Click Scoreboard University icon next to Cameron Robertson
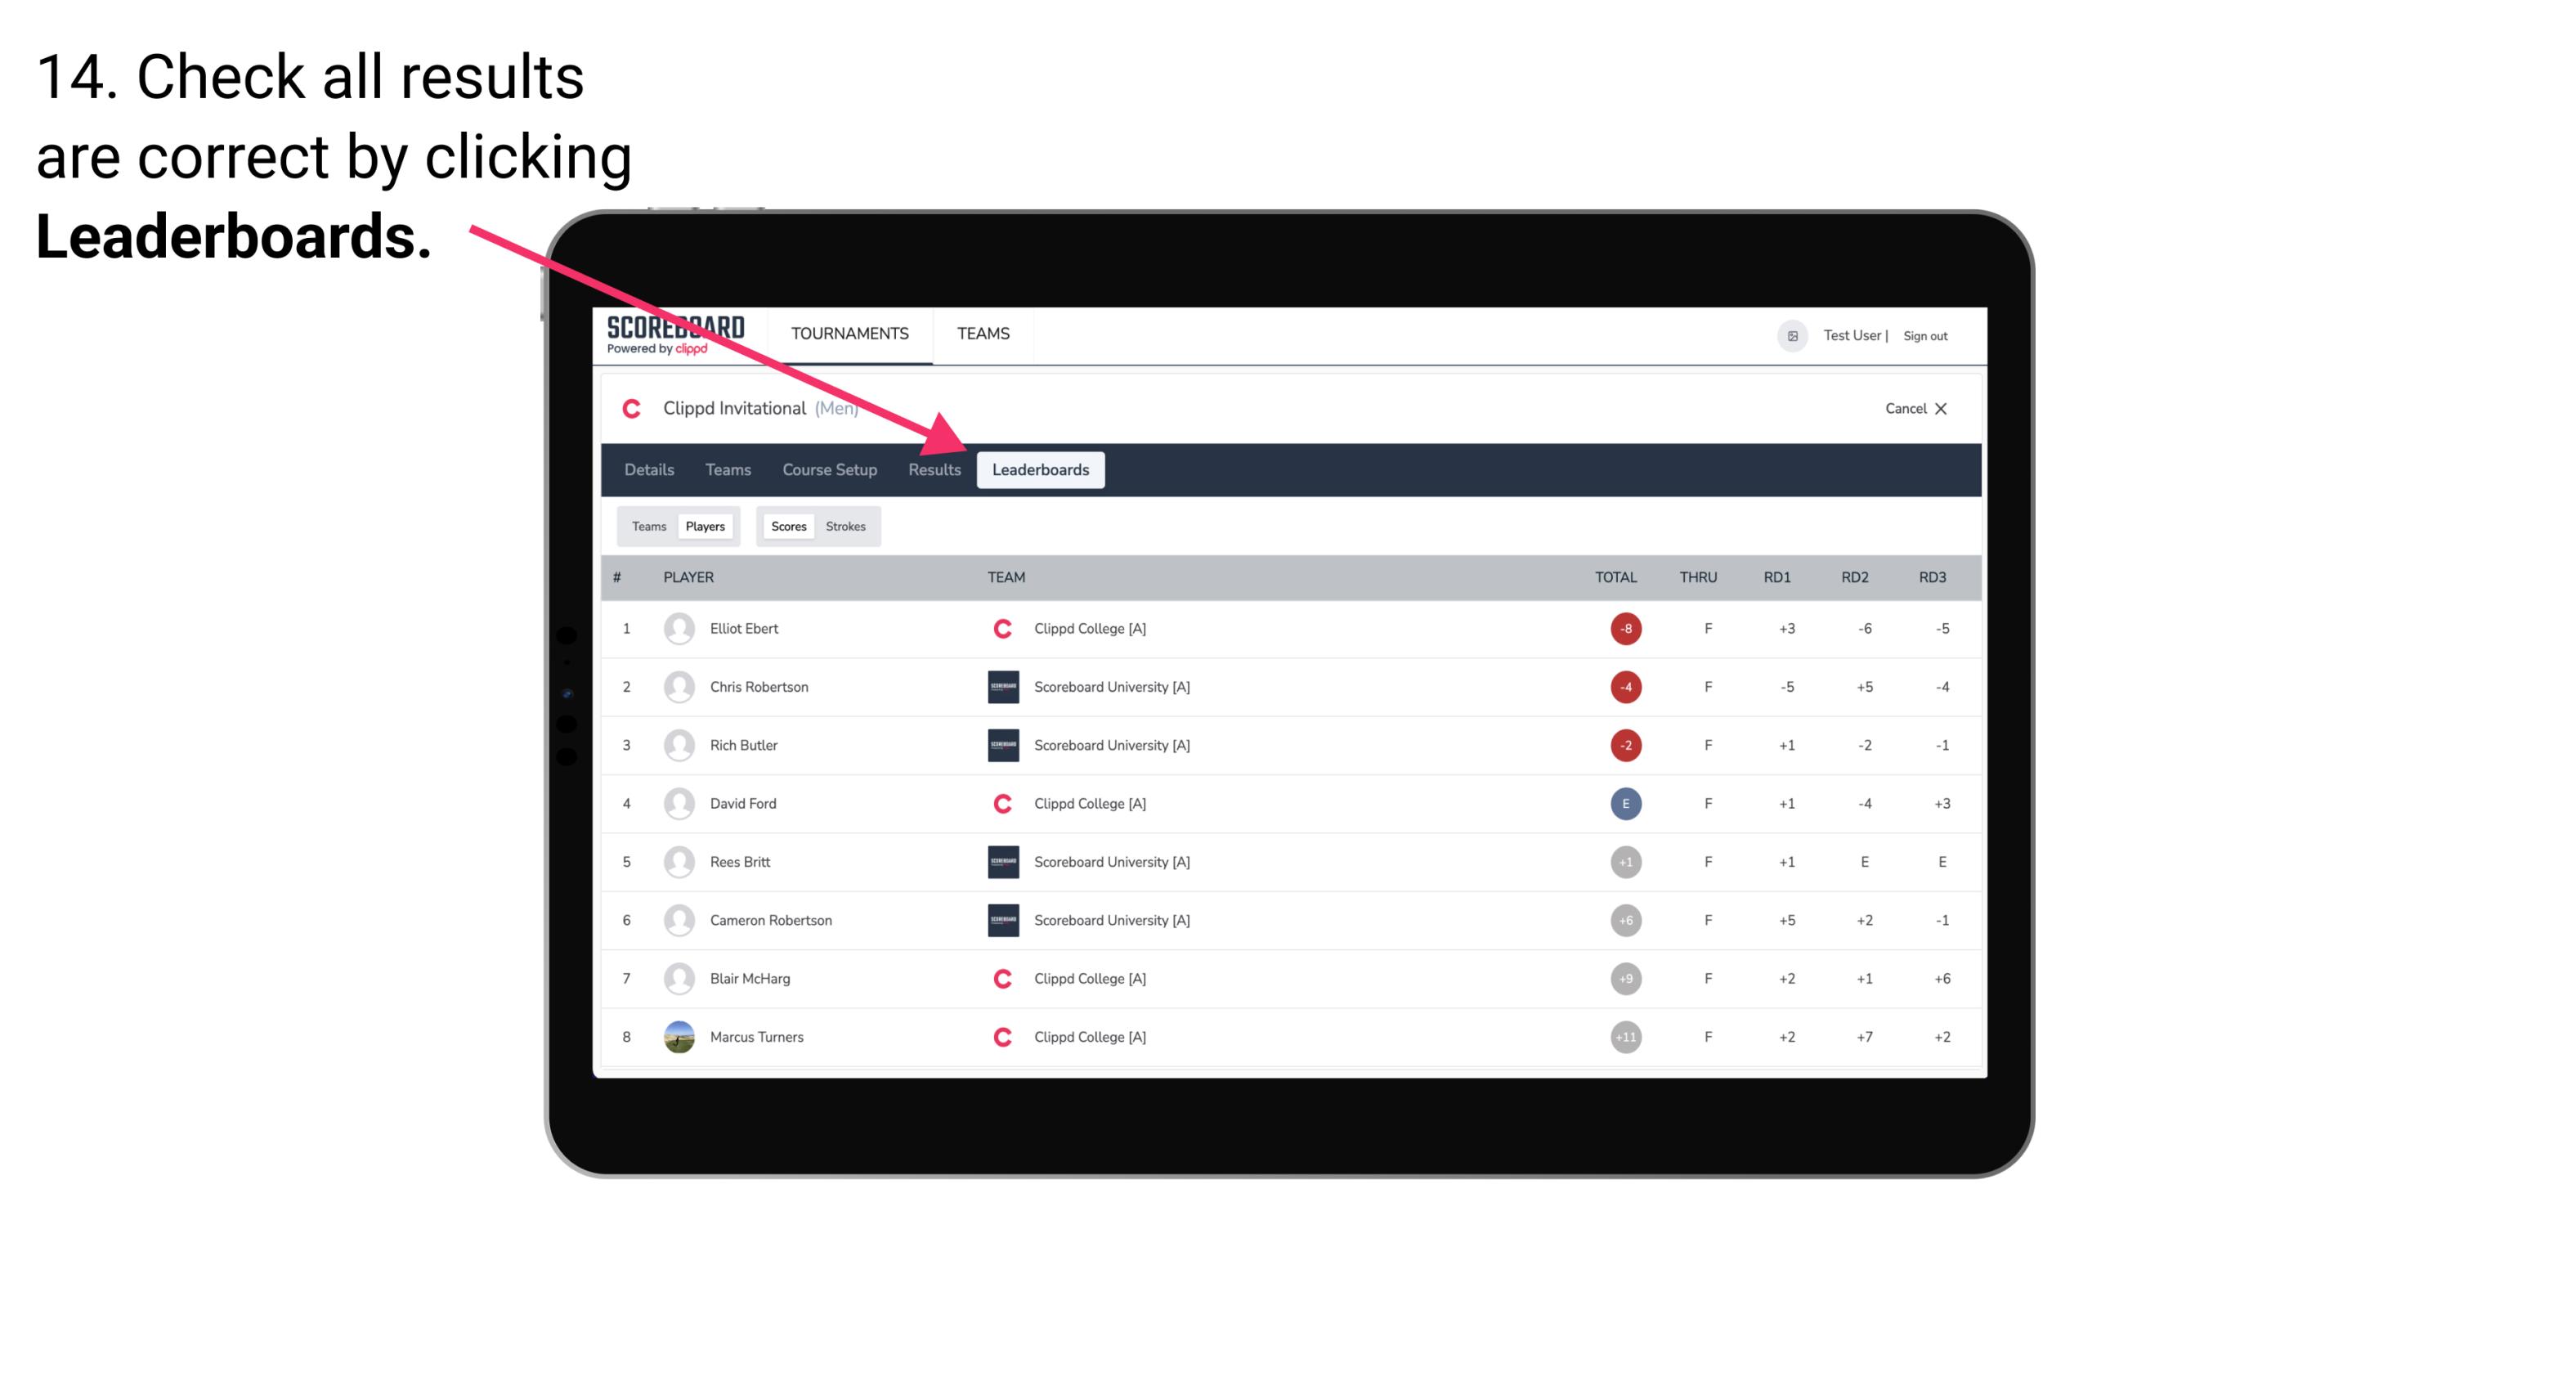Image resolution: width=2576 pixels, height=1386 pixels. point(997,920)
